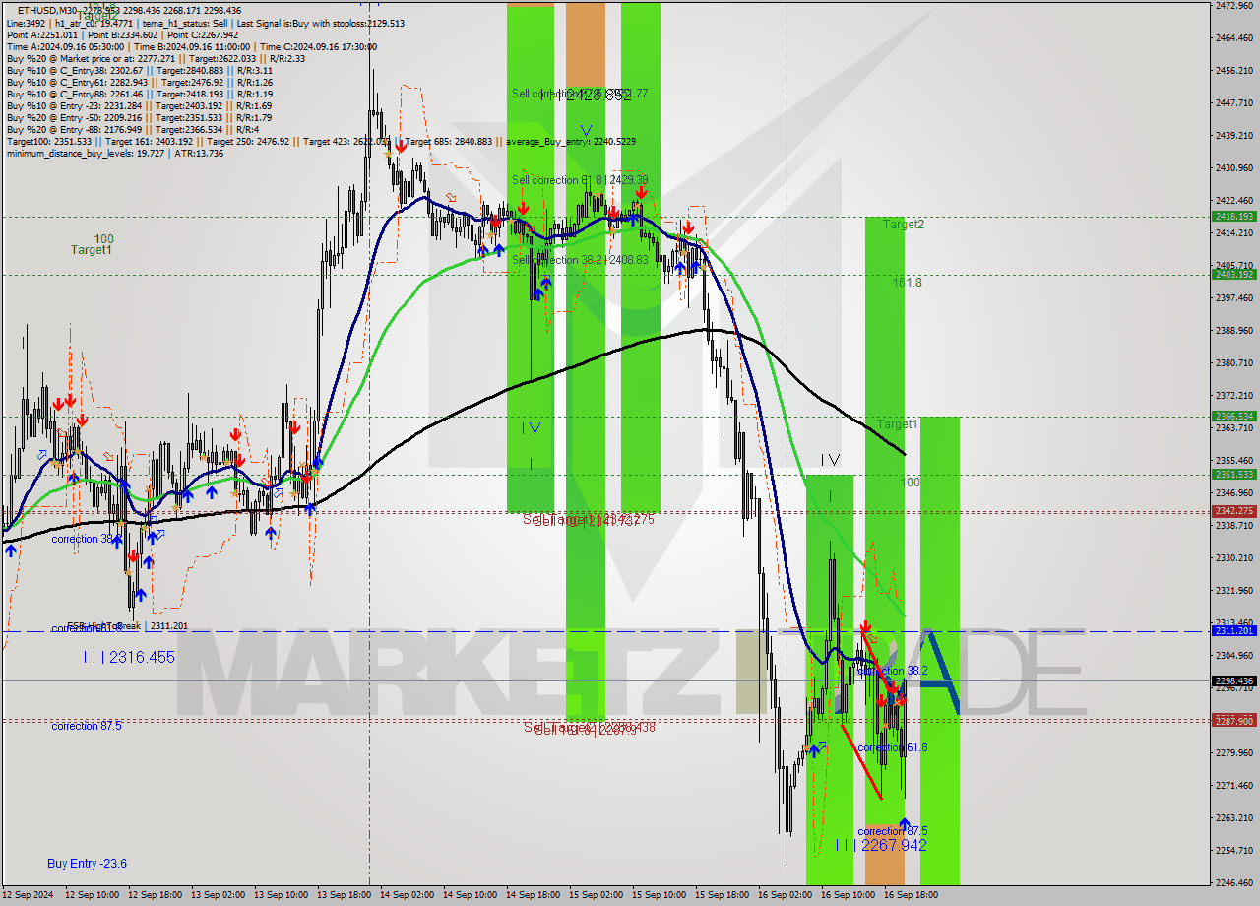Click the 'I I I 2267.942' wave label
The width and height of the screenshot is (1260, 906).
click(881, 845)
